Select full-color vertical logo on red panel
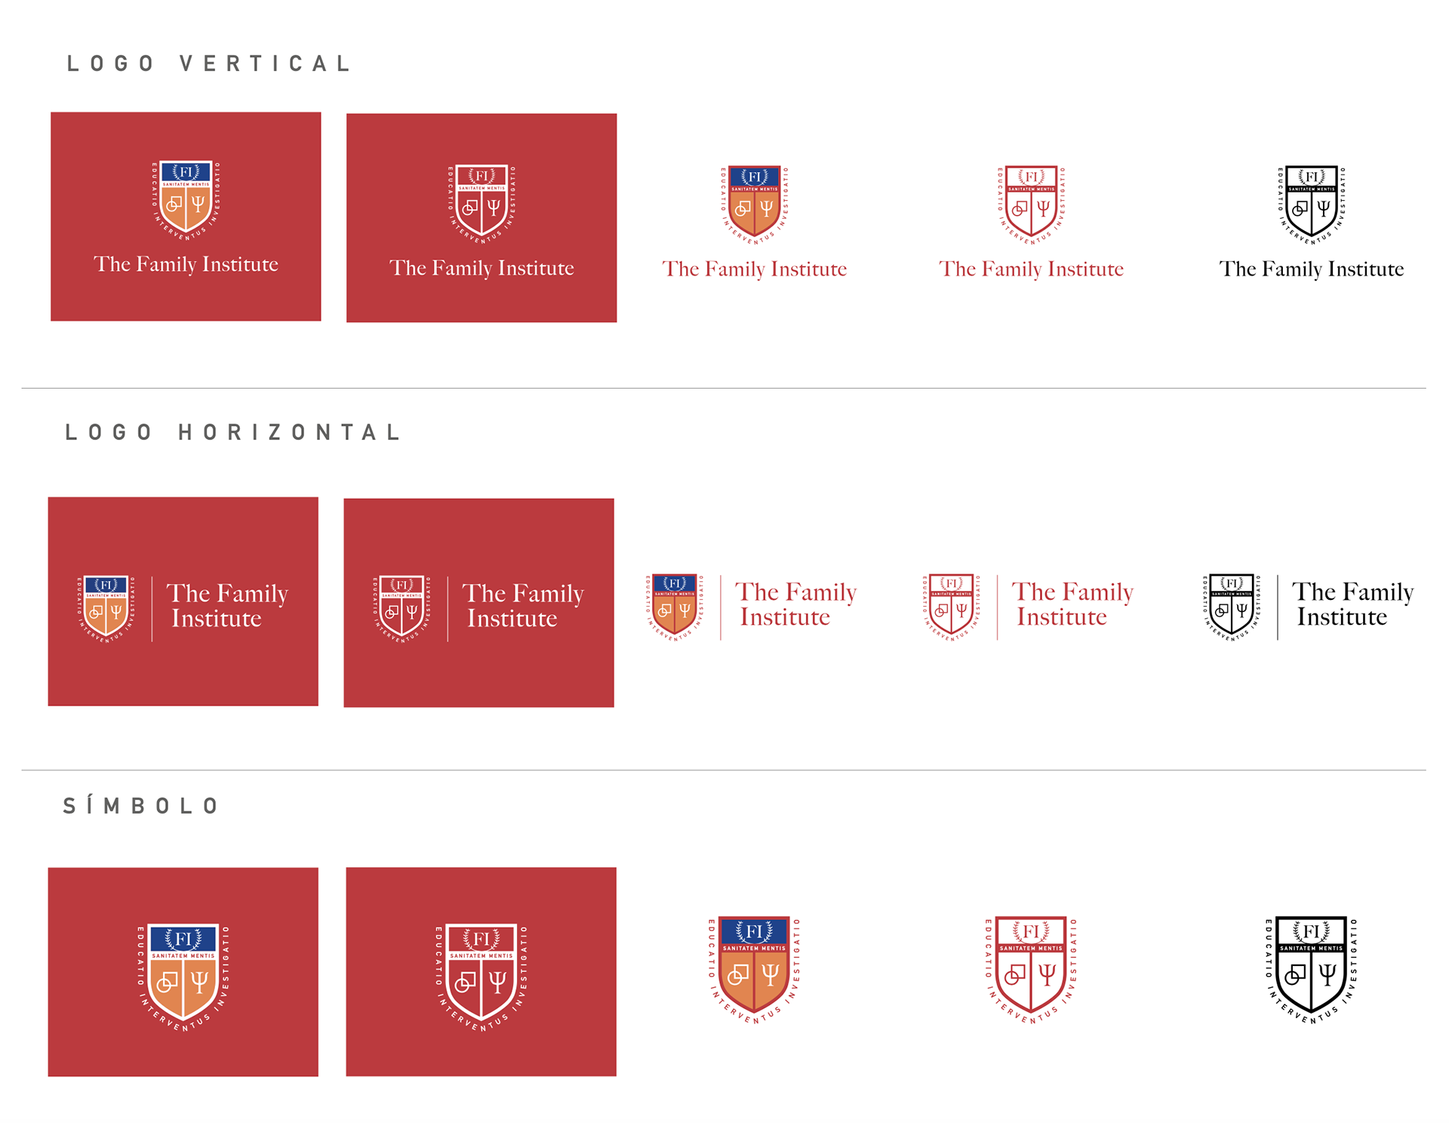 (186, 217)
